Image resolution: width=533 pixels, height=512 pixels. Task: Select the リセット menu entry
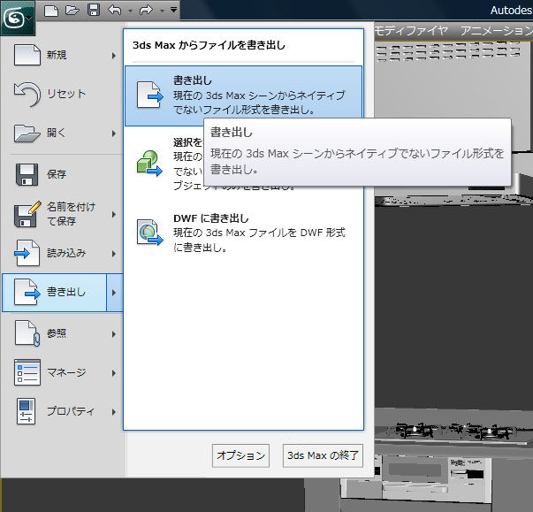(61, 94)
